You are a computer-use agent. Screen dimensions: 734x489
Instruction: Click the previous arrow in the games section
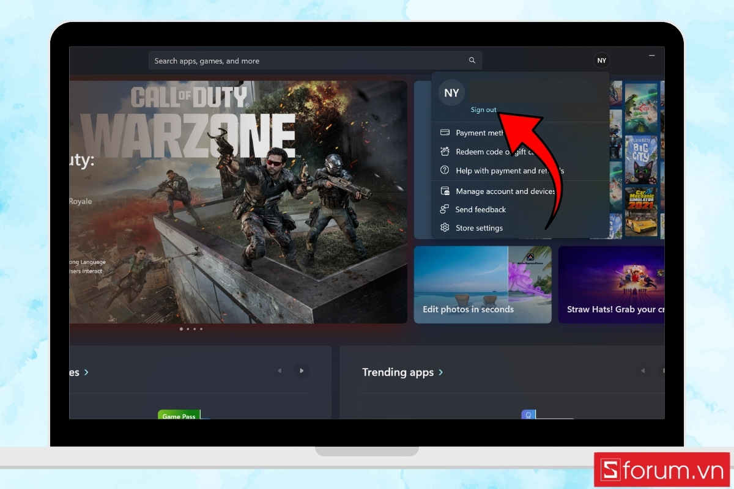(280, 370)
